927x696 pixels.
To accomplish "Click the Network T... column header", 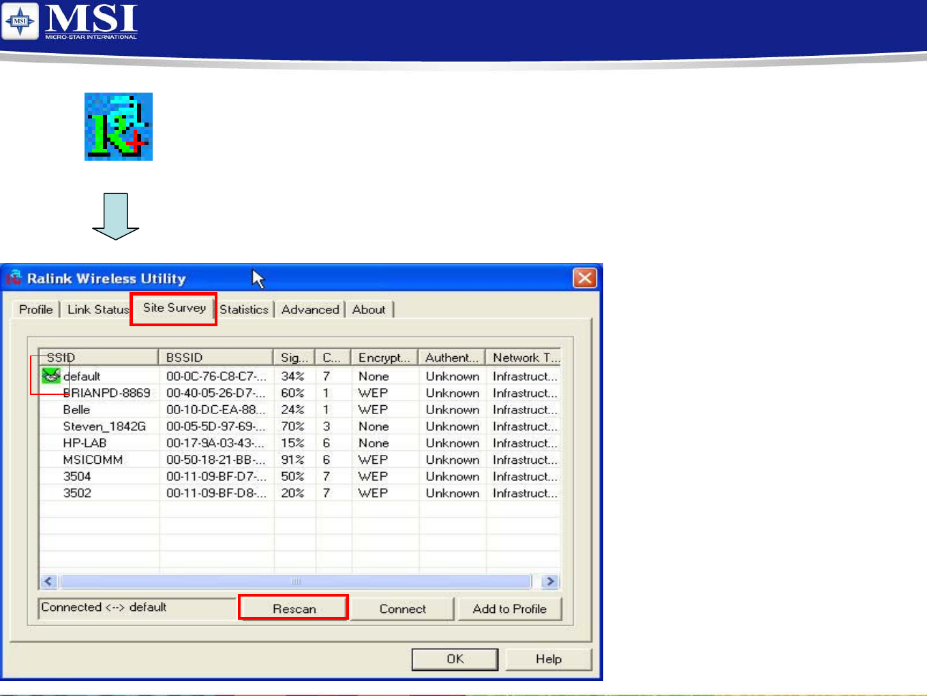I will click(523, 358).
